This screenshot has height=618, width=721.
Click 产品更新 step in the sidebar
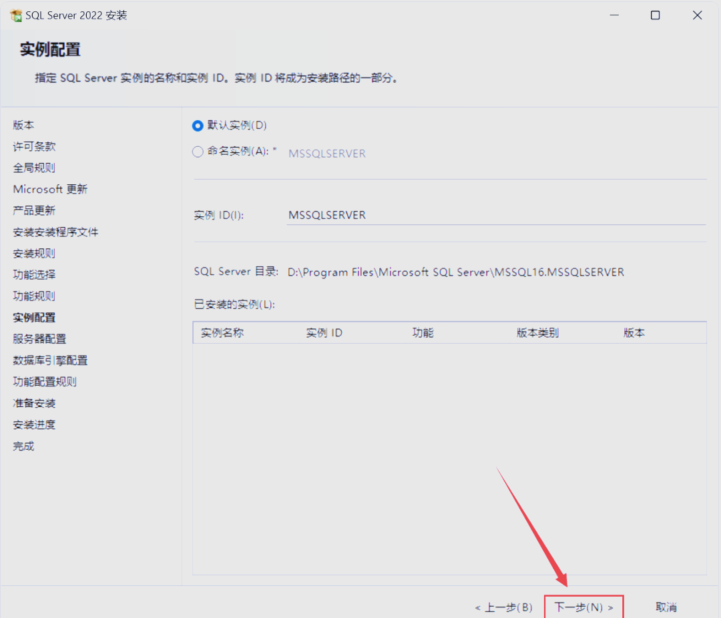point(34,211)
